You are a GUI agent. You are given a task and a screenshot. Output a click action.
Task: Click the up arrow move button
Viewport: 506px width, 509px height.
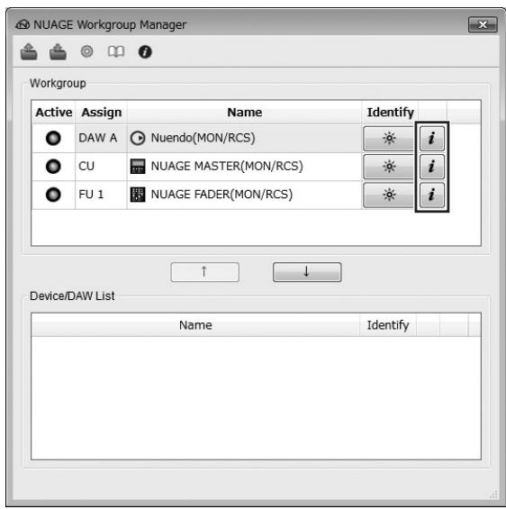(205, 272)
